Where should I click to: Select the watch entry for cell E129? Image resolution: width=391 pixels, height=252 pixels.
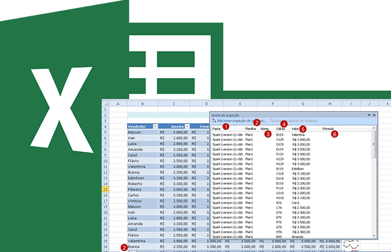coord(291,149)
